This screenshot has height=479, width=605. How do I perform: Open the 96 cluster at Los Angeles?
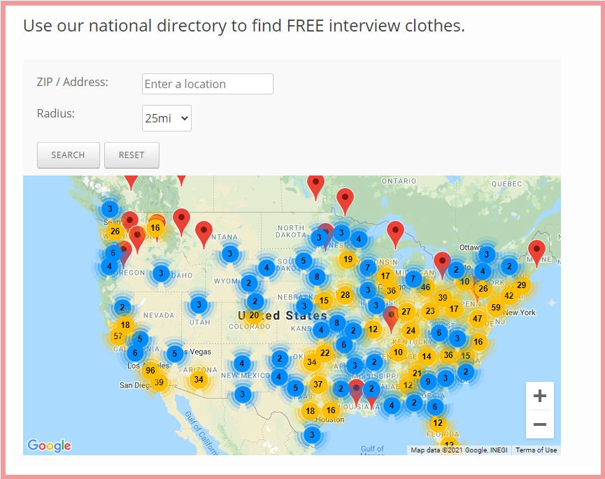click(x=150, y=370)
